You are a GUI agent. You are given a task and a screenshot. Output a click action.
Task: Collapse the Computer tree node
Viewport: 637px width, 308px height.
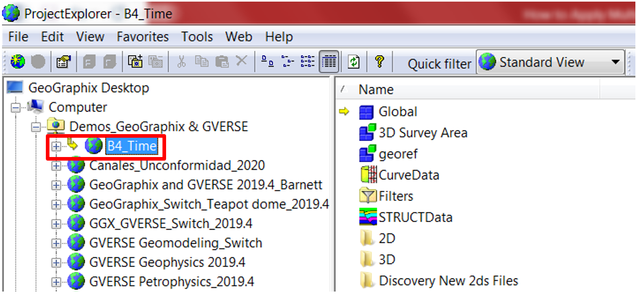16,108
